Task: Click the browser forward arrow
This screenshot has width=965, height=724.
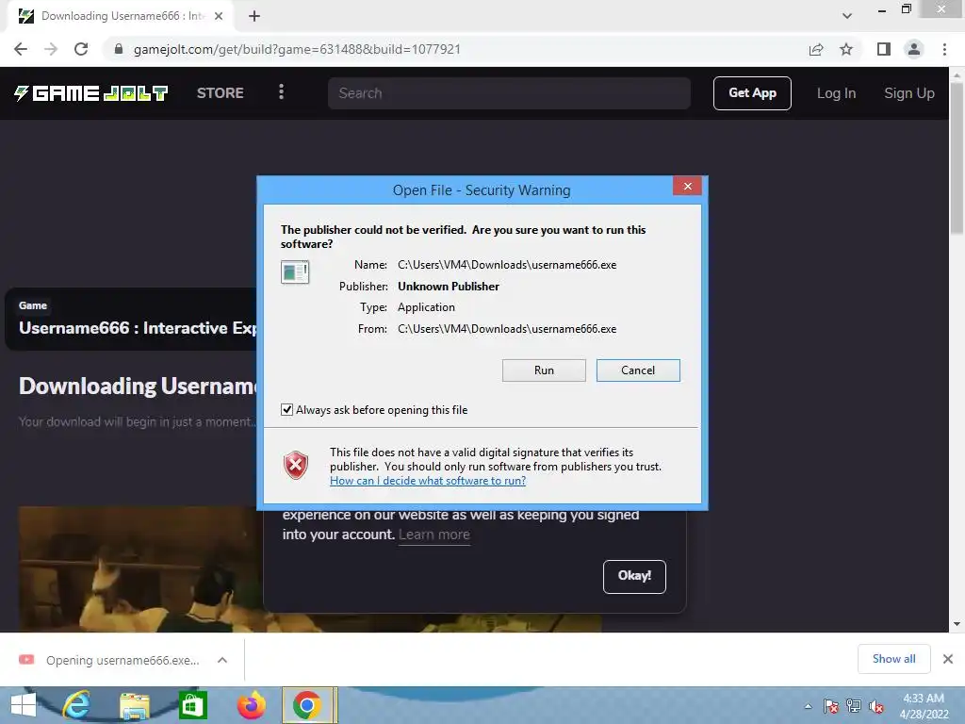Action: [x=51, y=49]
